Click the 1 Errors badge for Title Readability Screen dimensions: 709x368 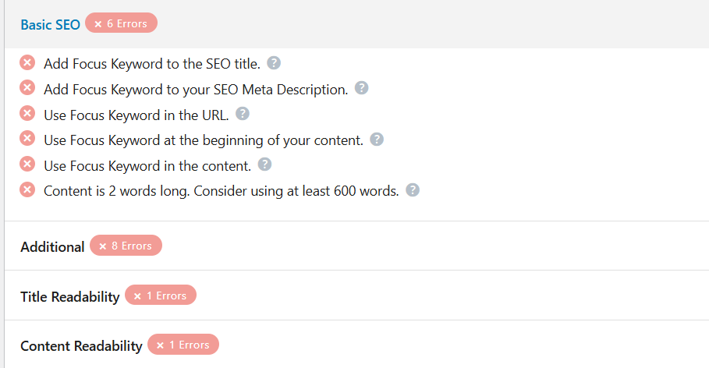pos(161,295)
